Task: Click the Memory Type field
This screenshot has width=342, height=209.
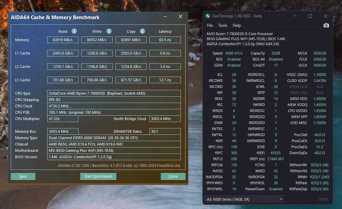Action: 114,138
